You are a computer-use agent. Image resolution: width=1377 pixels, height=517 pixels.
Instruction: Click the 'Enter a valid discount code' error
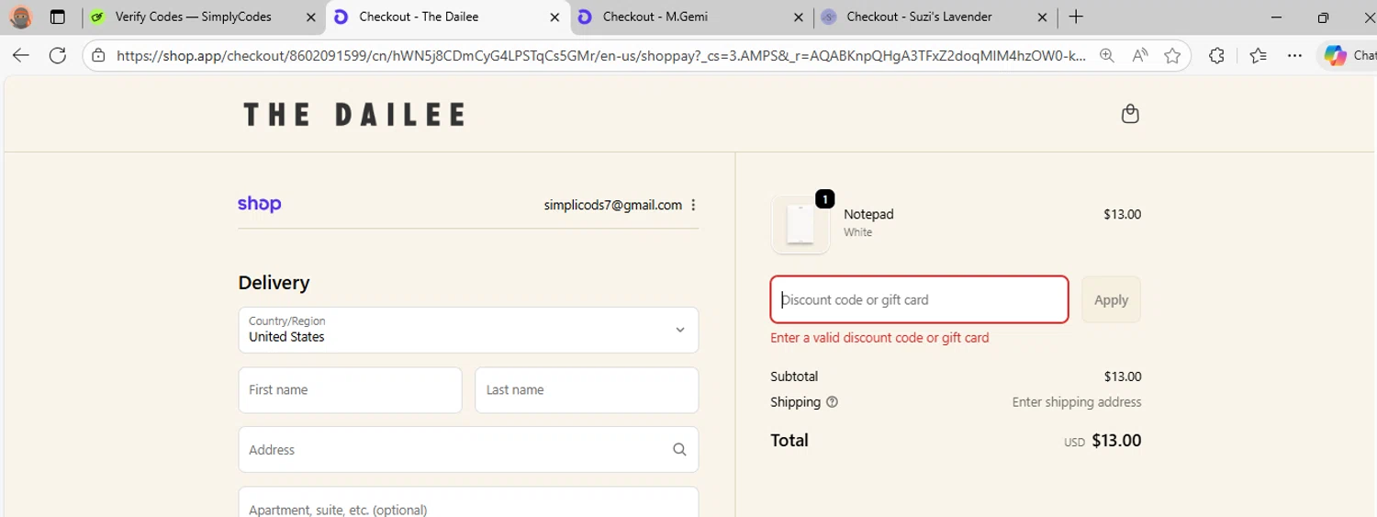coord(879,338)
